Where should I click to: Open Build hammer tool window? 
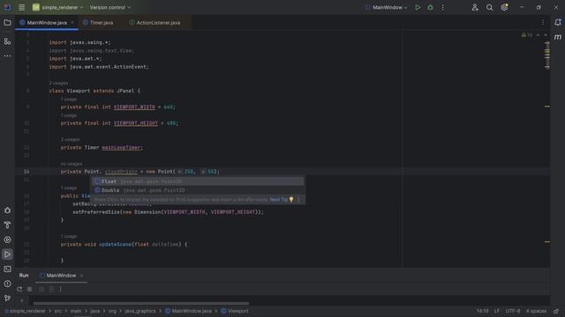[7, 225]
